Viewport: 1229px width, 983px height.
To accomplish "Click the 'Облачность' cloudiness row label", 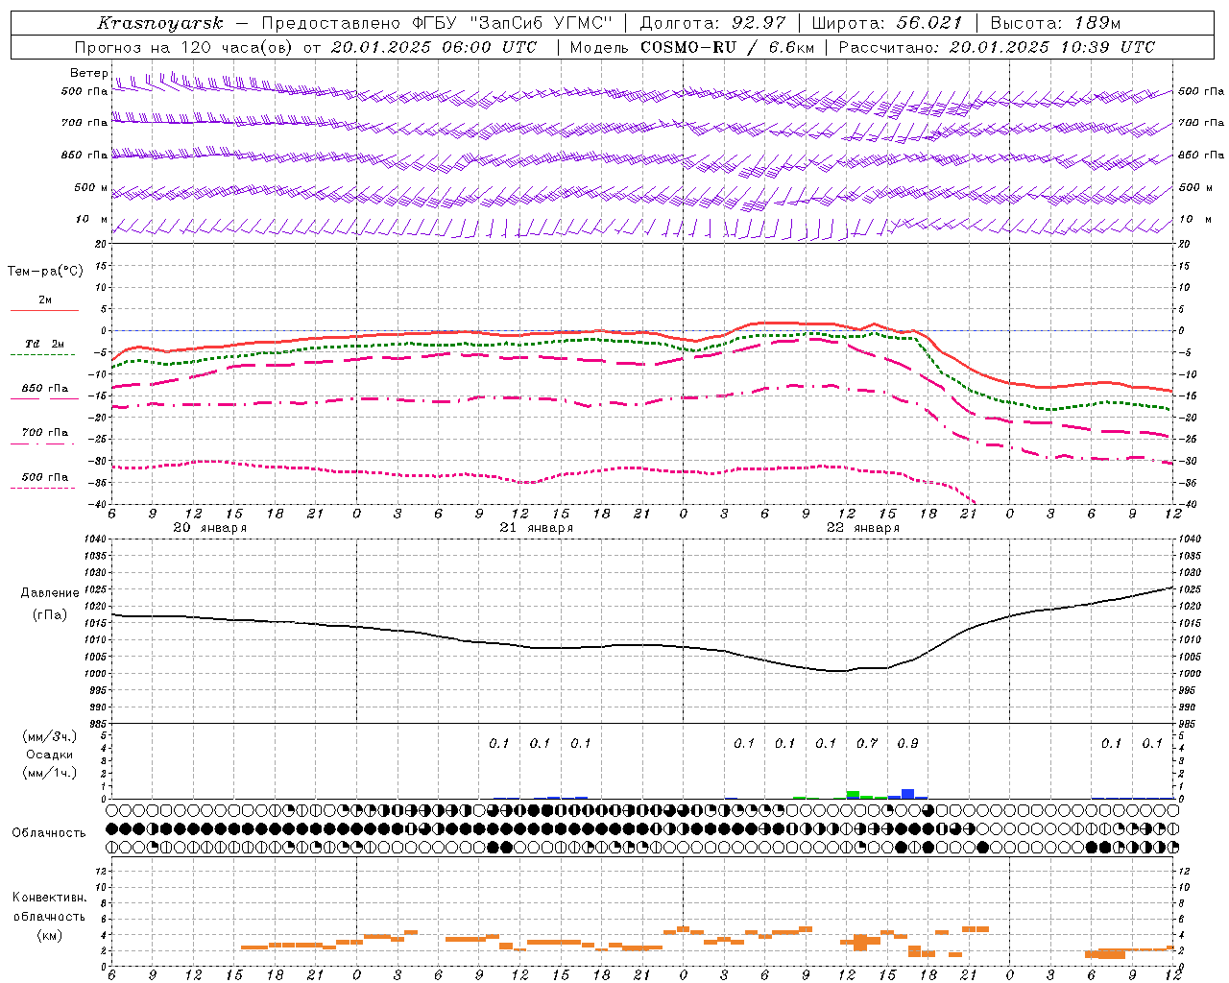I will pos(49,832).
